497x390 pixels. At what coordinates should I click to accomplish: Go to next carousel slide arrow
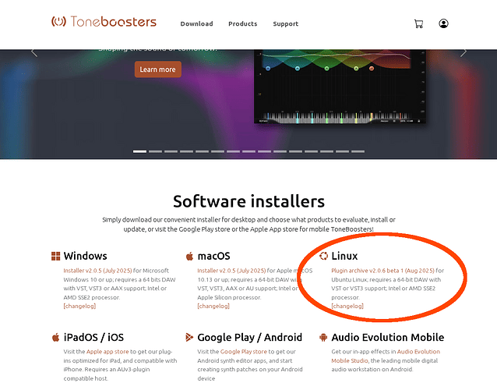click(464, 53)
